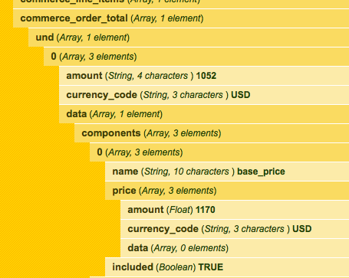Select the included (Boolean) TRUE row

pos(227,267)
